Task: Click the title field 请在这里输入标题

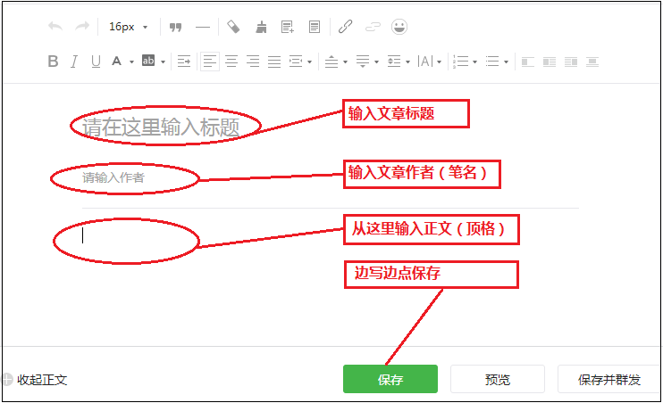Action: [161, 127]
